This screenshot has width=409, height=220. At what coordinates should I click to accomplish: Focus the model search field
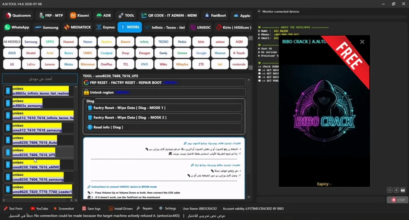pyautogui.click(x=40, y=79)
